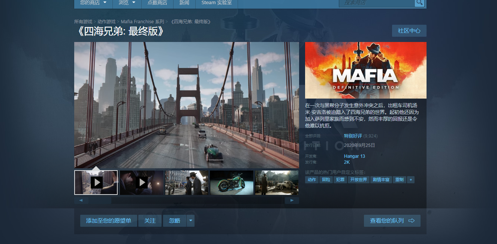The image size is (497, 244).
Task: Open 所有游戏 breadcrumb link
Action: (x=83, y=22)
